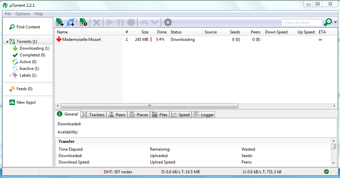Open the File menu
This screenshot has width=340, height=178.
coord(8,14)
